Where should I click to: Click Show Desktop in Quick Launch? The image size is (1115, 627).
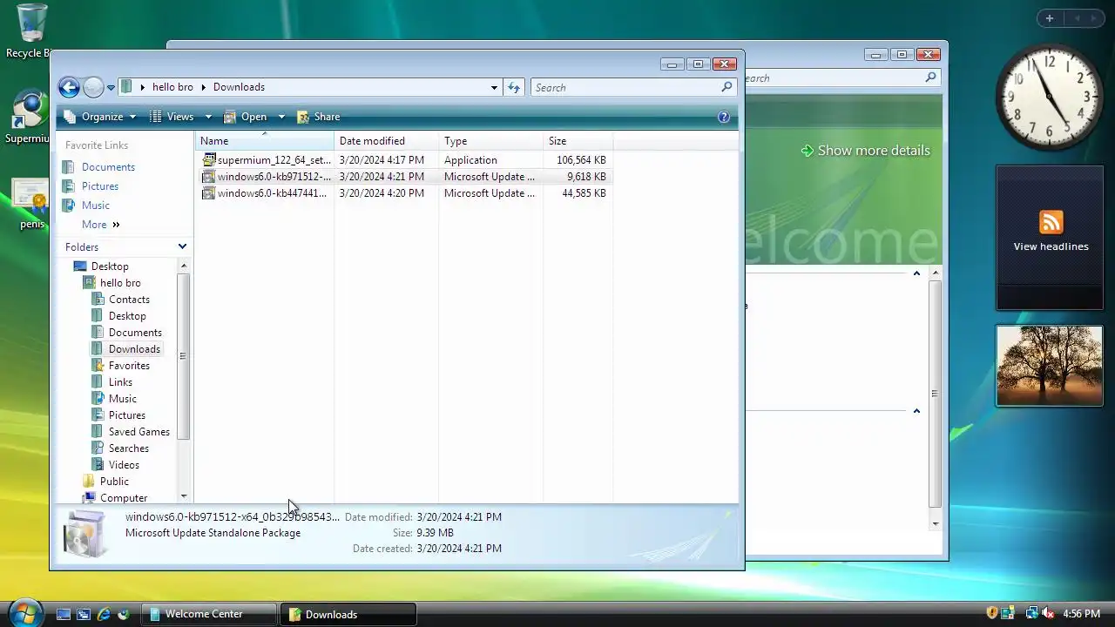(63, 614)
